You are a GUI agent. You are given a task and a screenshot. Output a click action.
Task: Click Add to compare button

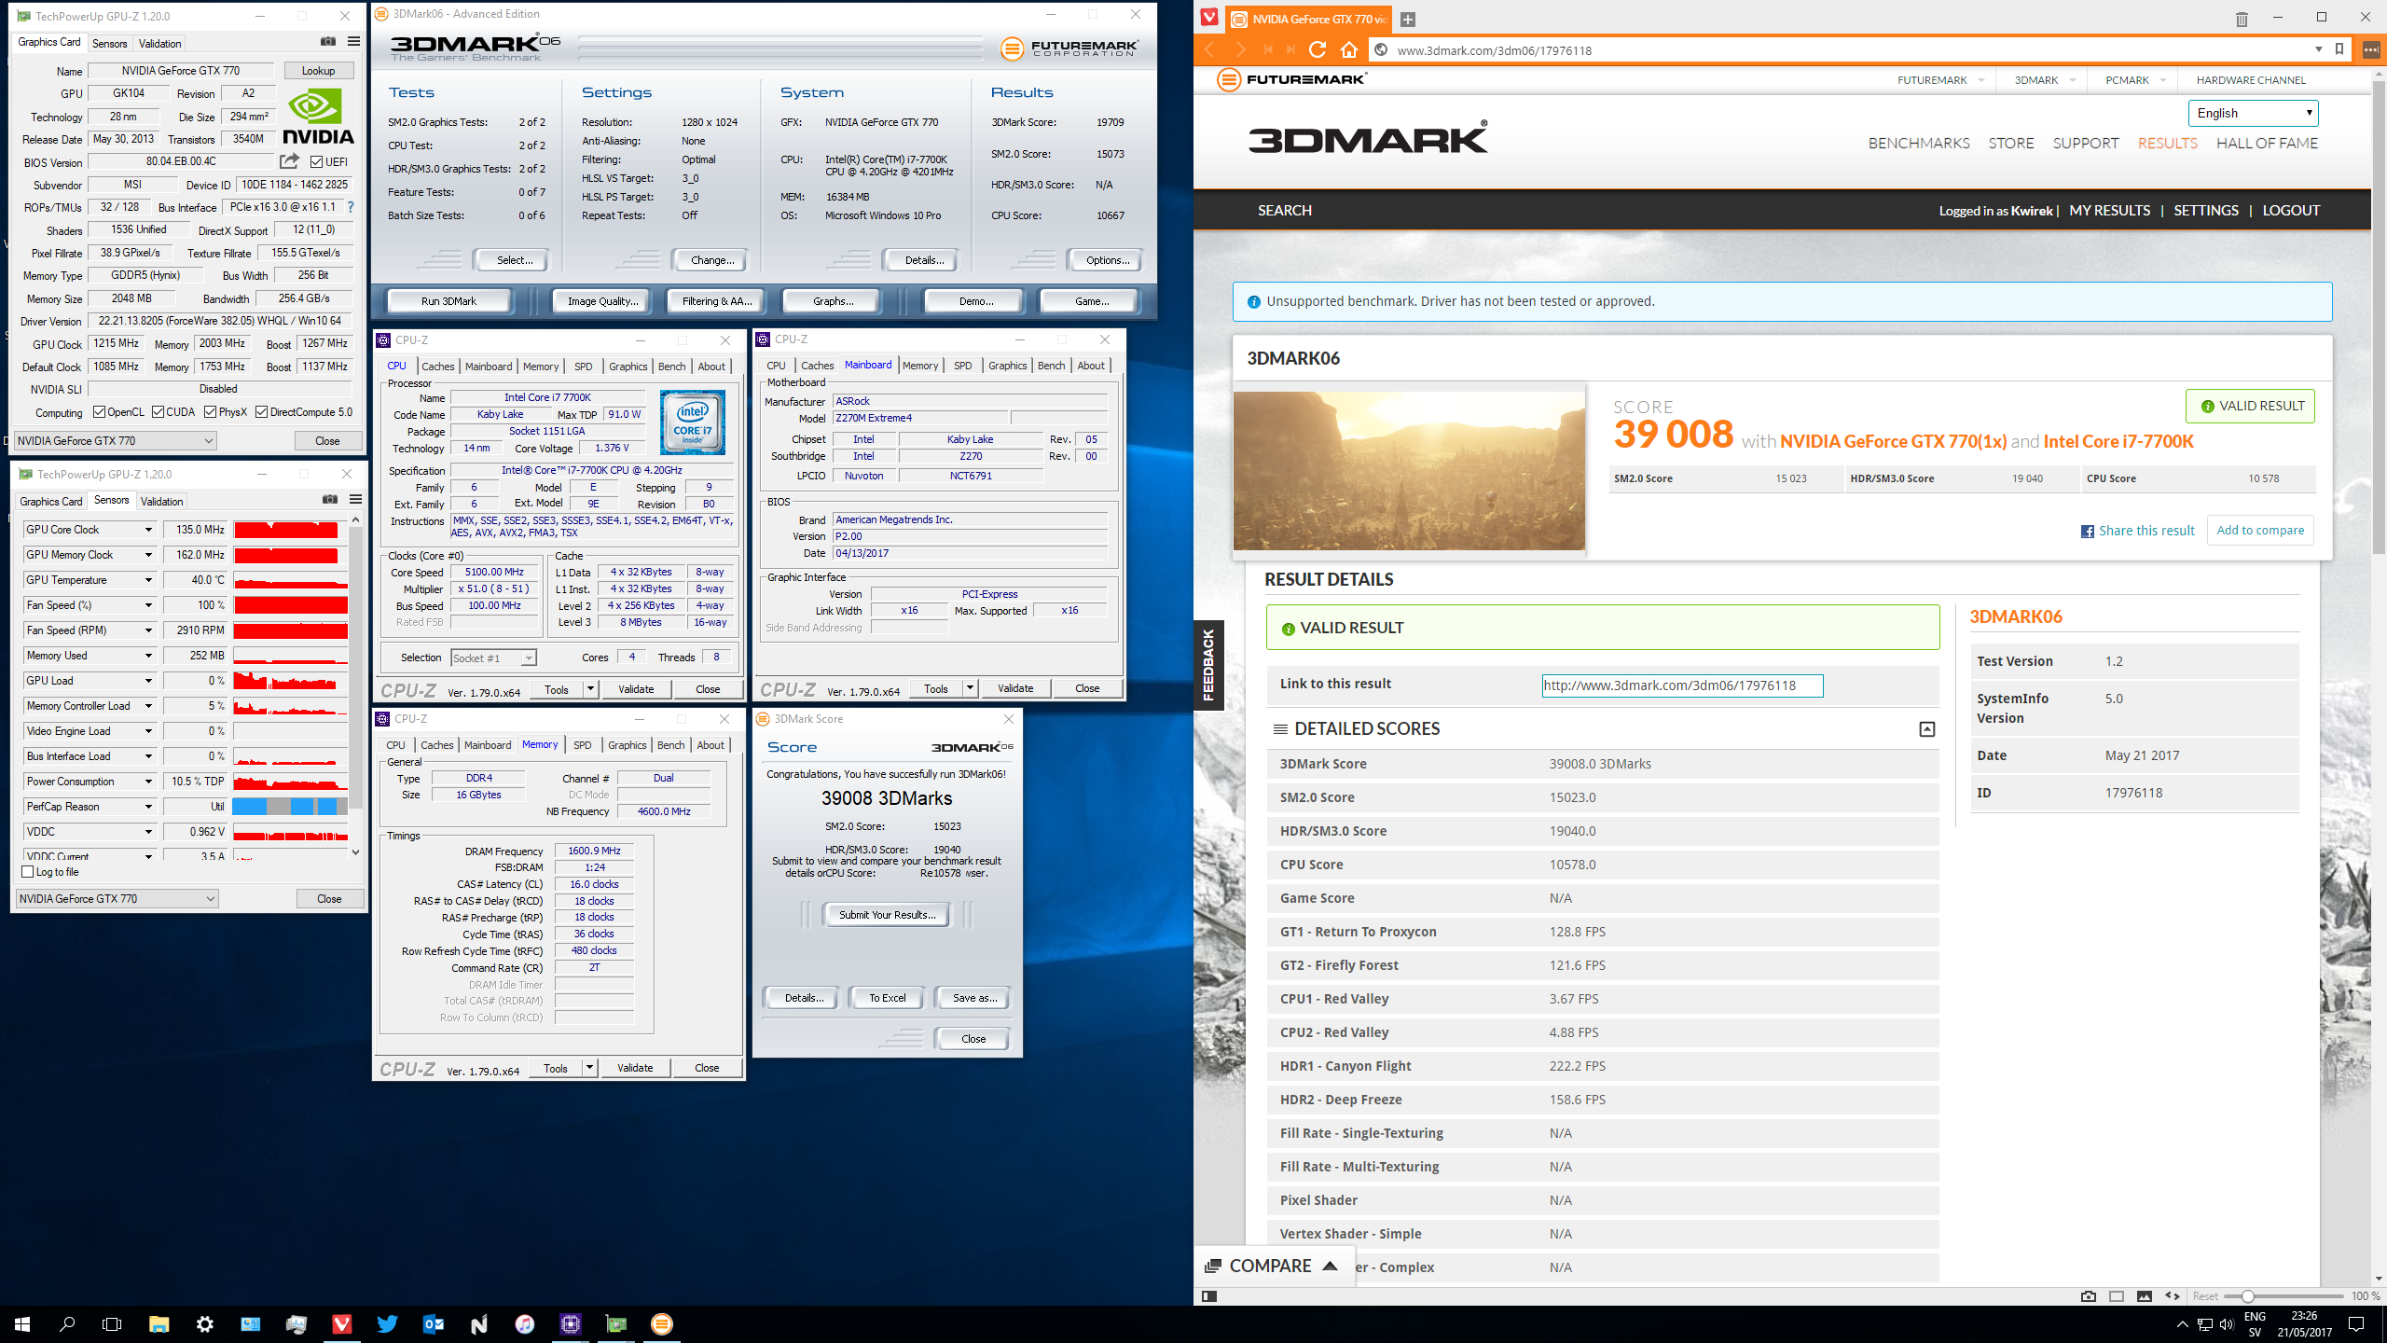pyautogui.click(x=2260, y=531)
